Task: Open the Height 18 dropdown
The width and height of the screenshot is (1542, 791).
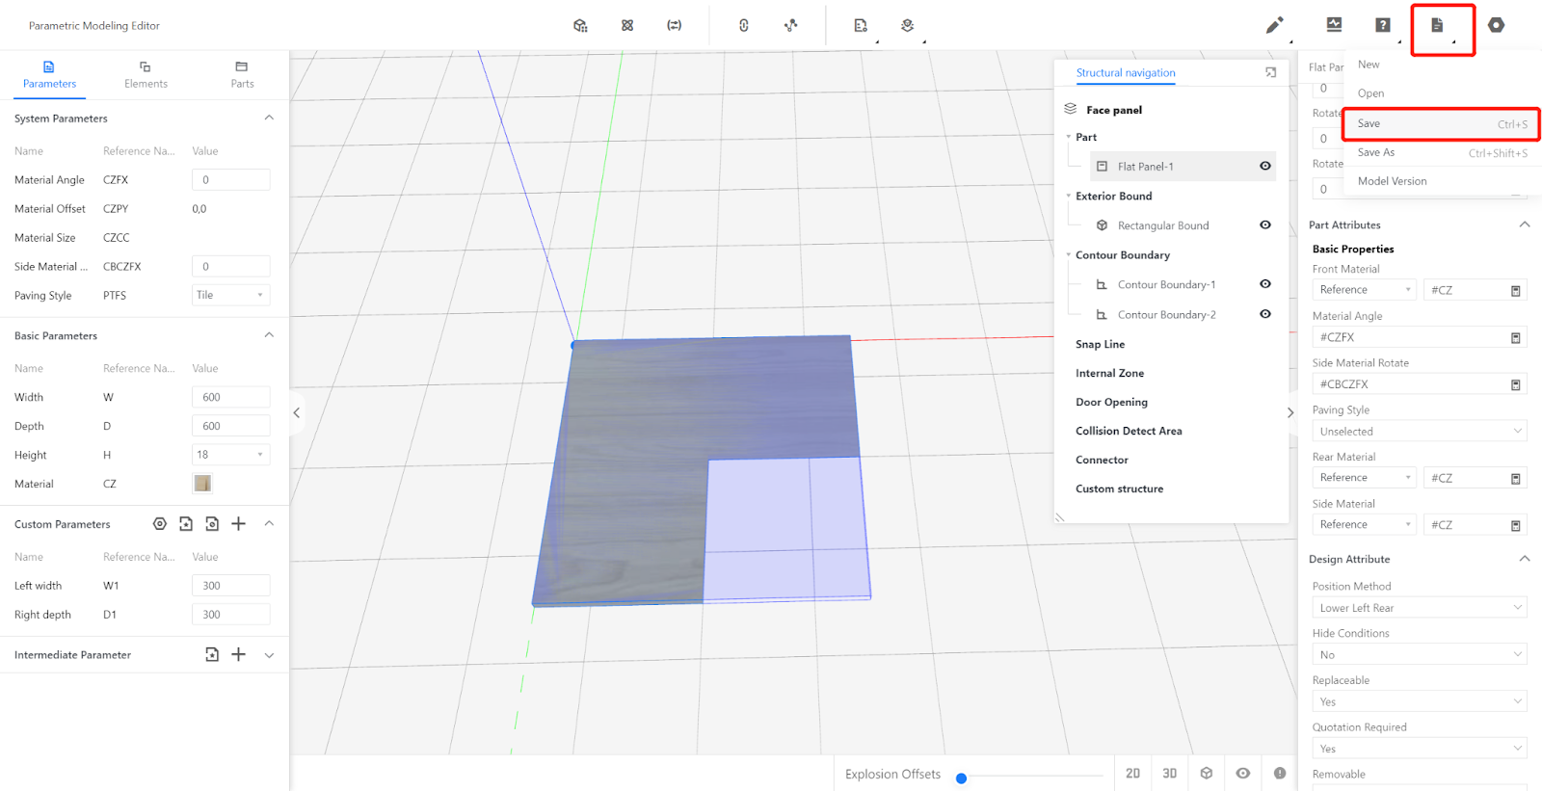Action: (x=231, y=455)
